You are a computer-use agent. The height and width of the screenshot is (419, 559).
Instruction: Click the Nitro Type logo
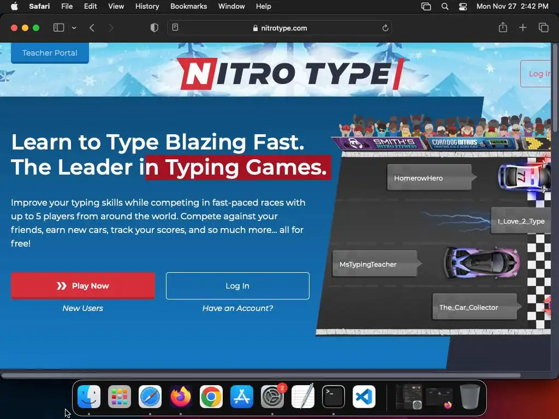(290, 74)
